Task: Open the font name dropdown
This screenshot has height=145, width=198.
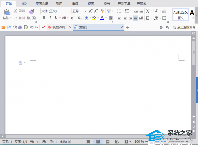Action: (70, 11)
